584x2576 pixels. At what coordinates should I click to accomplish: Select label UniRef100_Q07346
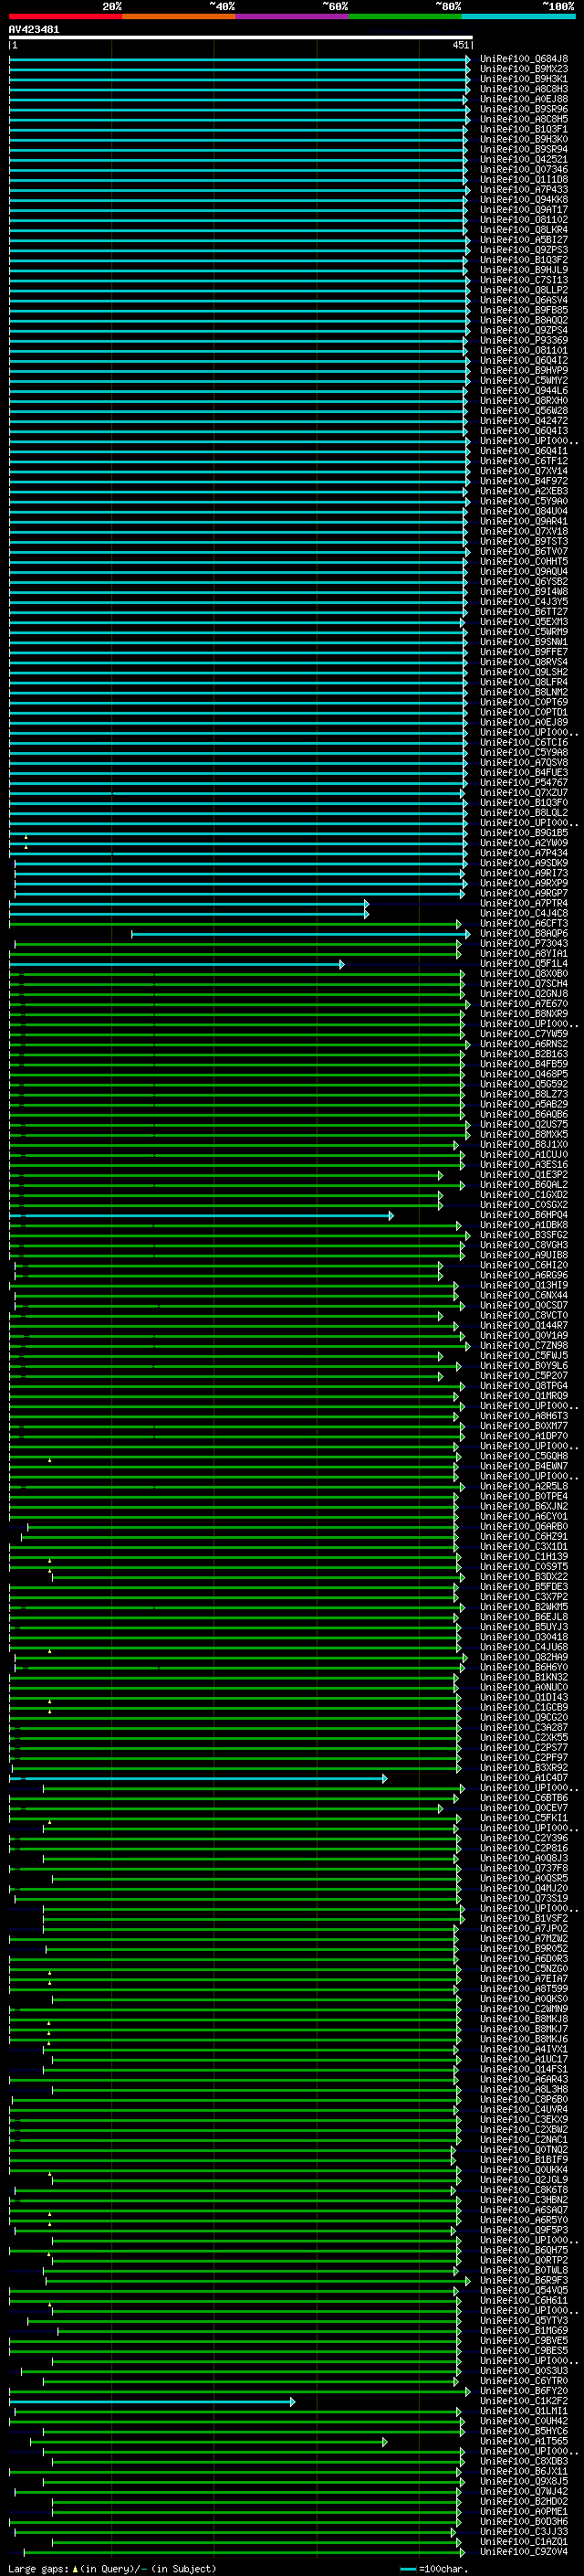pyautogui.click(x=524, y=169)
